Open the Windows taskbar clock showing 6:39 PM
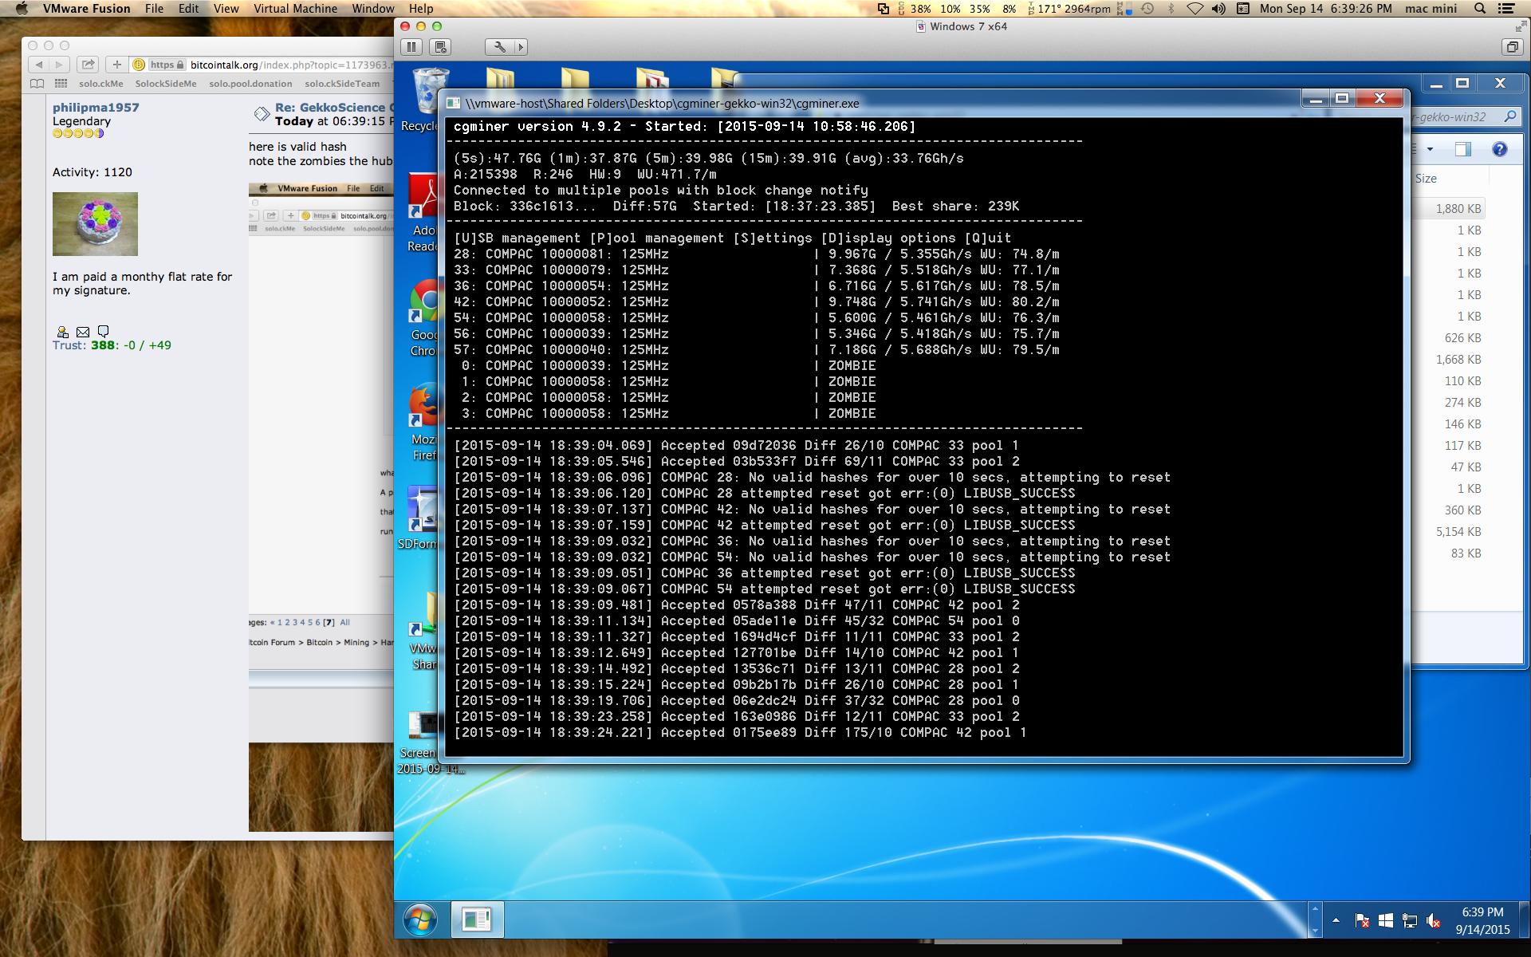Image resolution: width=1531 pixels, height=957 pixels. [1482, 920]
